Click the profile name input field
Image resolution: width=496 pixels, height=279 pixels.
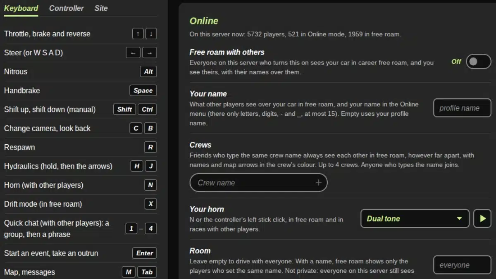click(462, 108)
